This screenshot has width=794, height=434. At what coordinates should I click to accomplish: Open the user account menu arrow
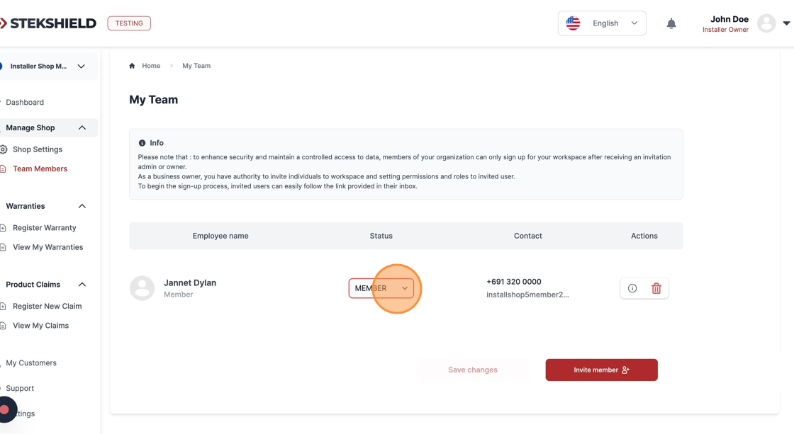coord(786,23)
